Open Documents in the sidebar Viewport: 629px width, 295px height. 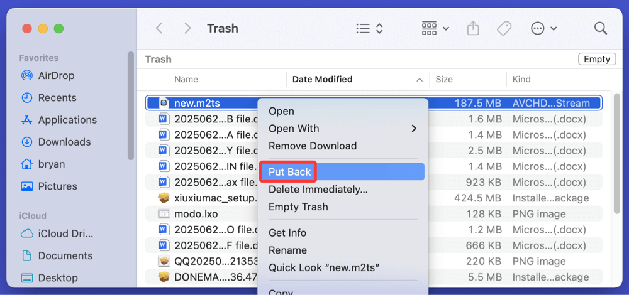coord(65,255)
